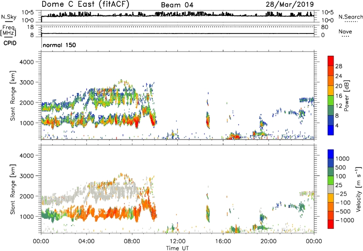Click the light green segment of the Velocity colorbar

331,181
